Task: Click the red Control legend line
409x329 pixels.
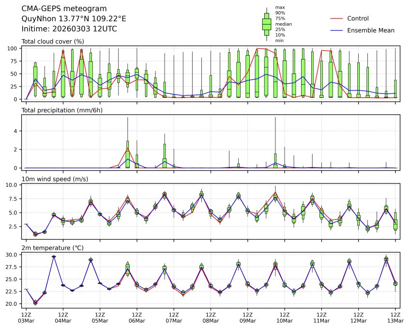Action: click(336, 18)
